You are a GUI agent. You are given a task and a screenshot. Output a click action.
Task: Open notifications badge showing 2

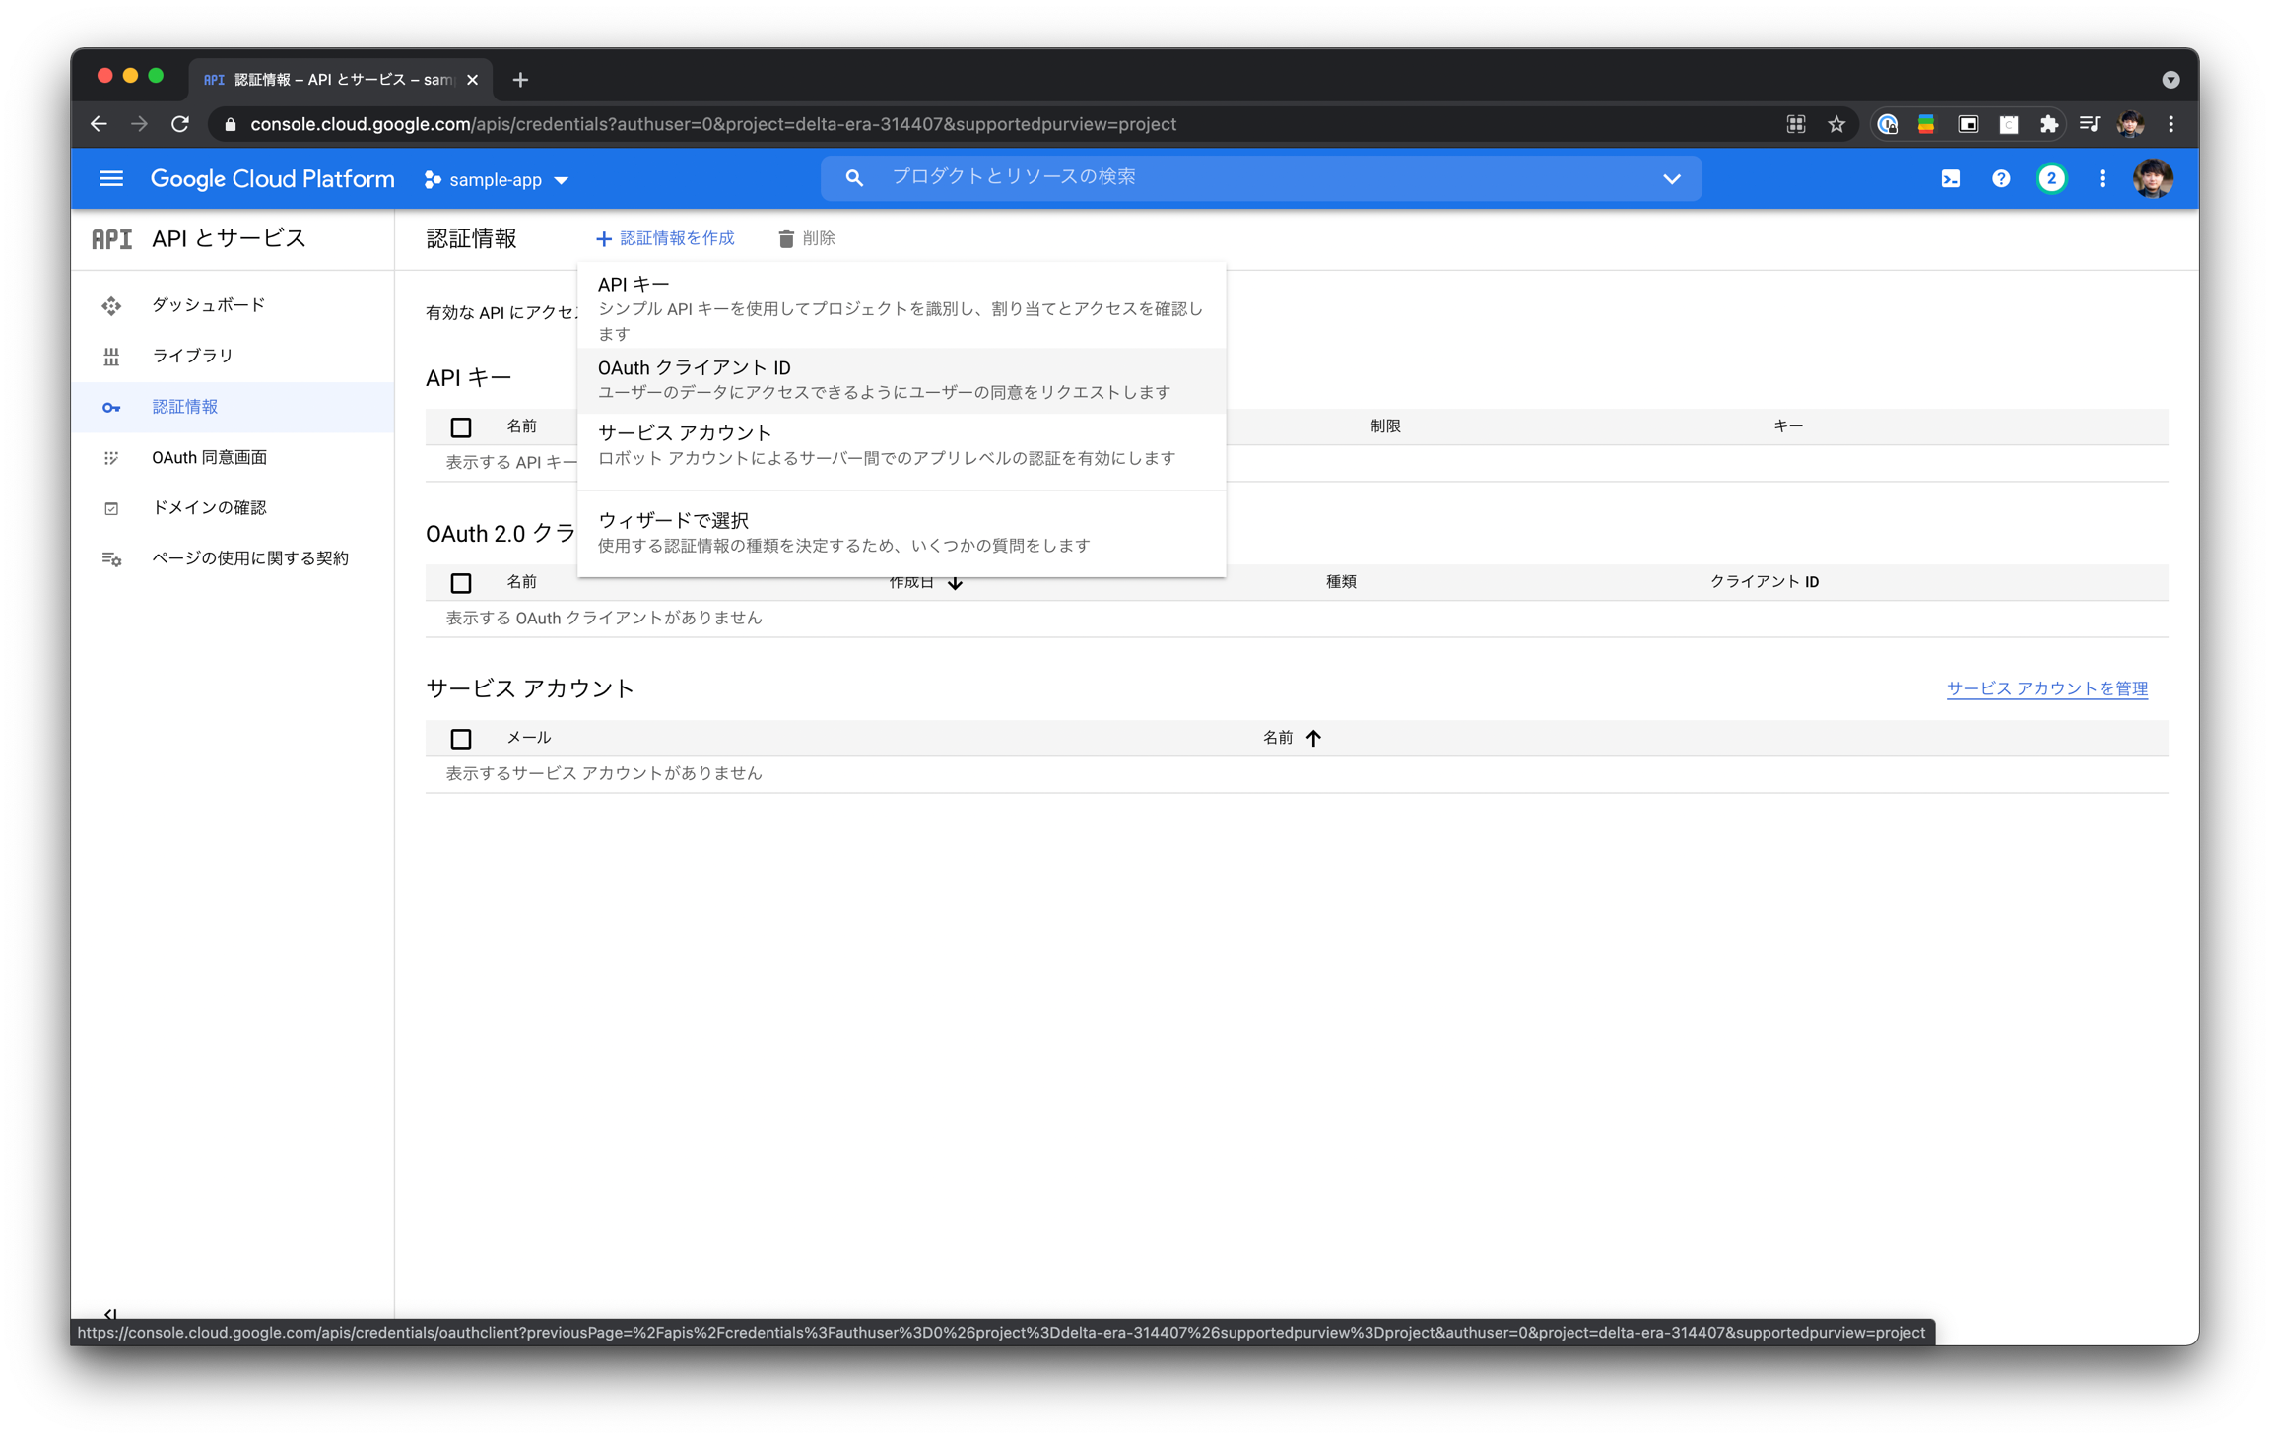[2051, 178]
